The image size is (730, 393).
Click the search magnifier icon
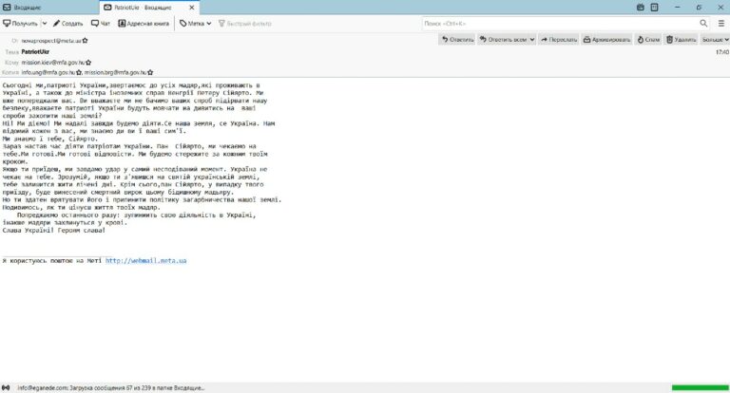703,23
